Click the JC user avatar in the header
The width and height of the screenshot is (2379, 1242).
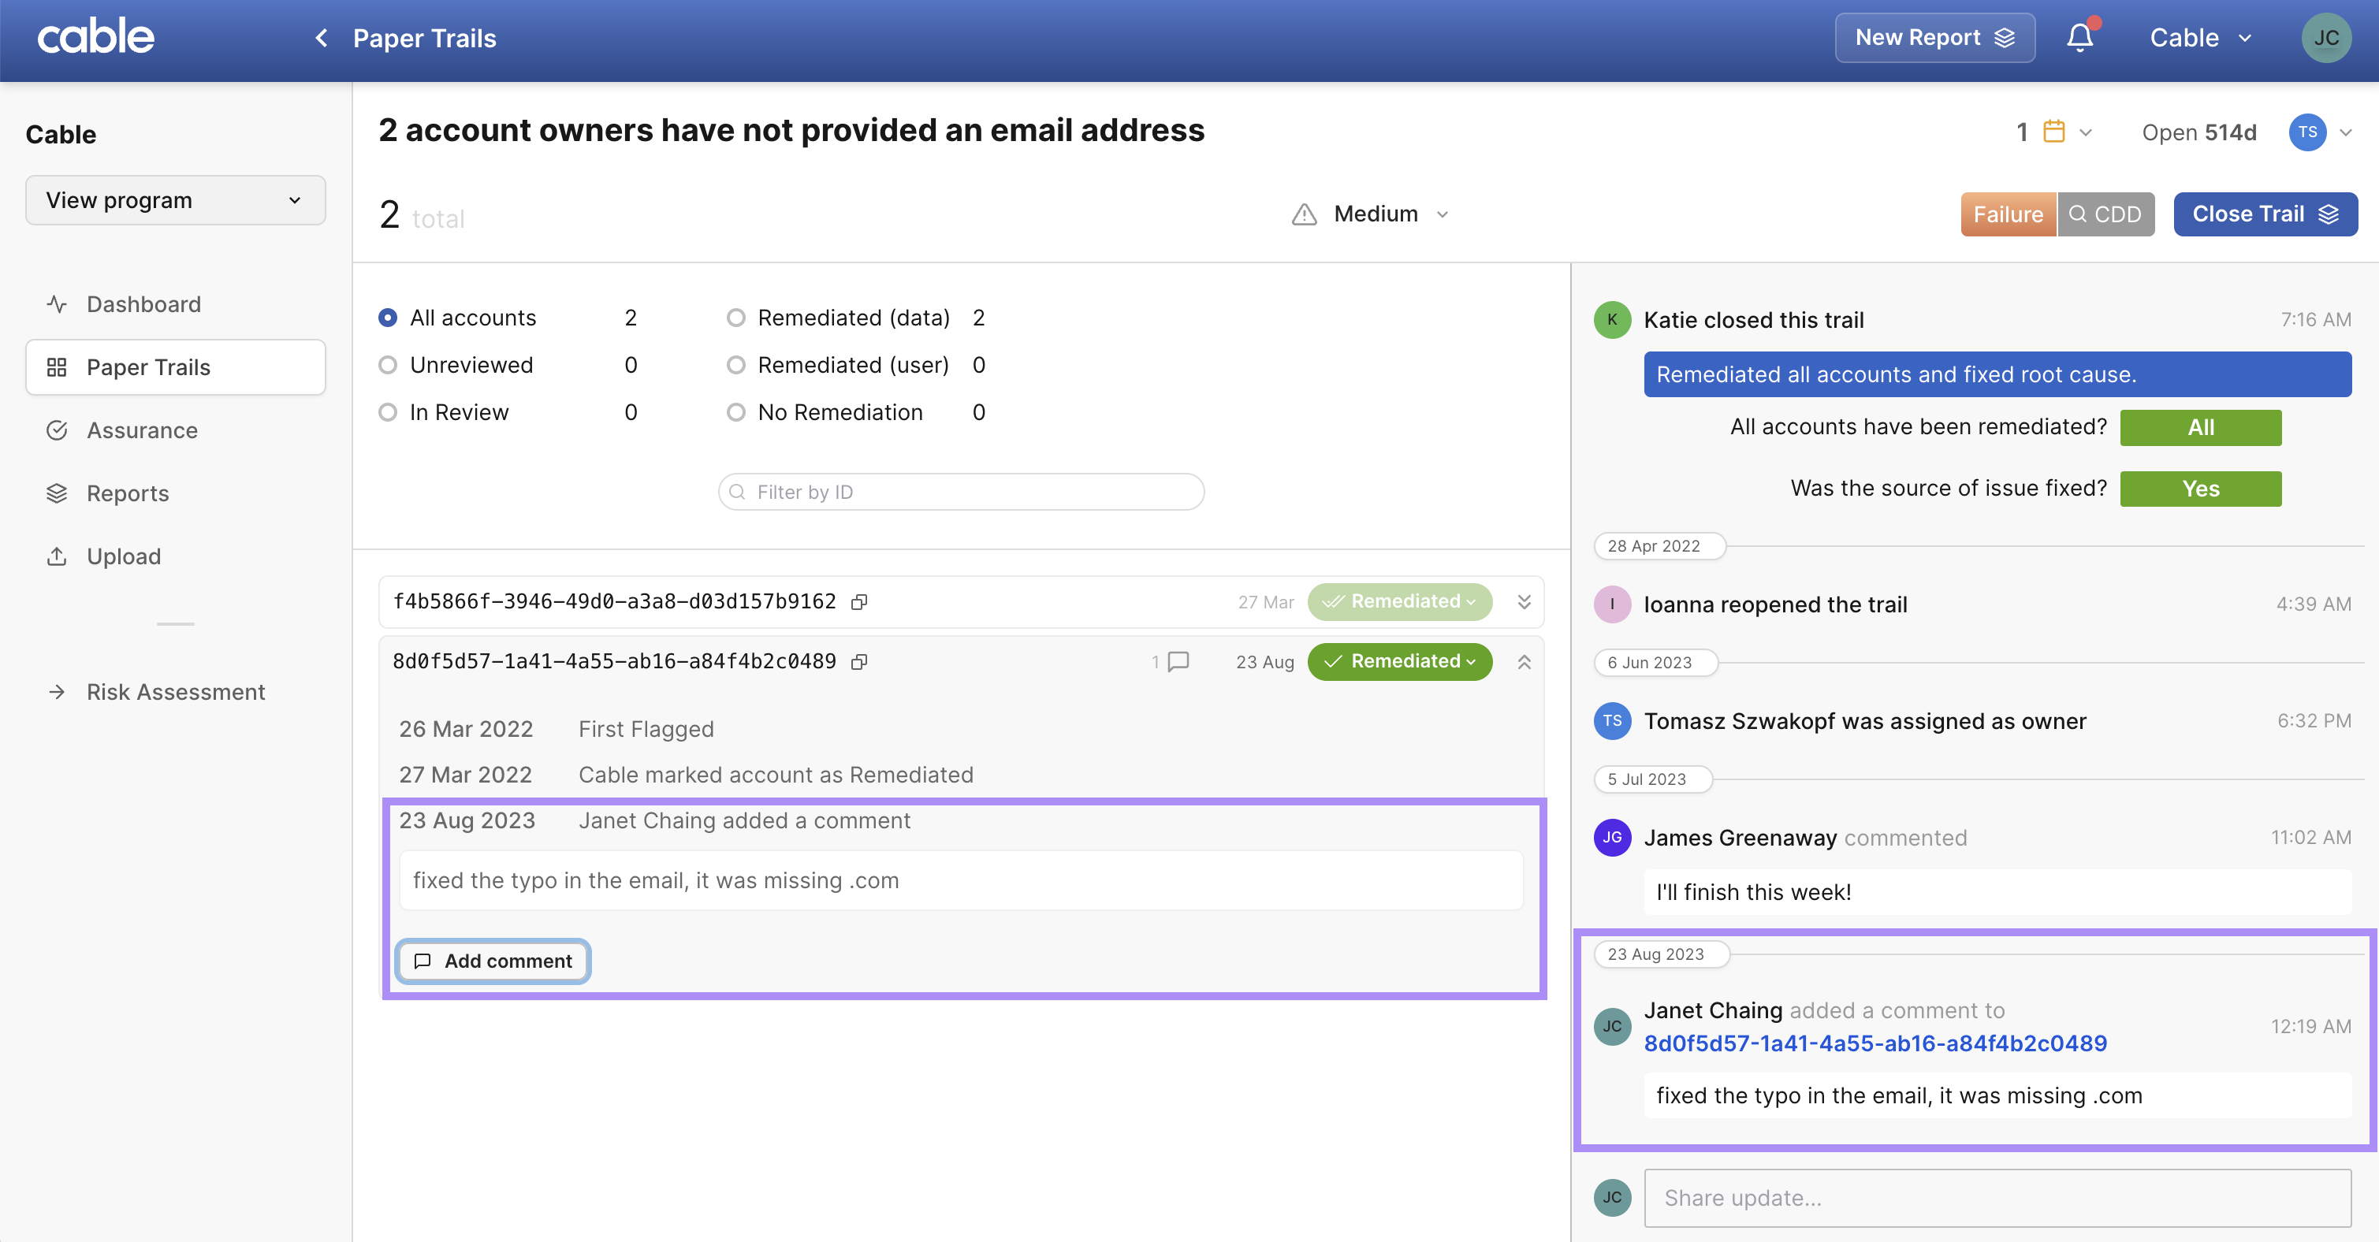tap(2325, 38)
